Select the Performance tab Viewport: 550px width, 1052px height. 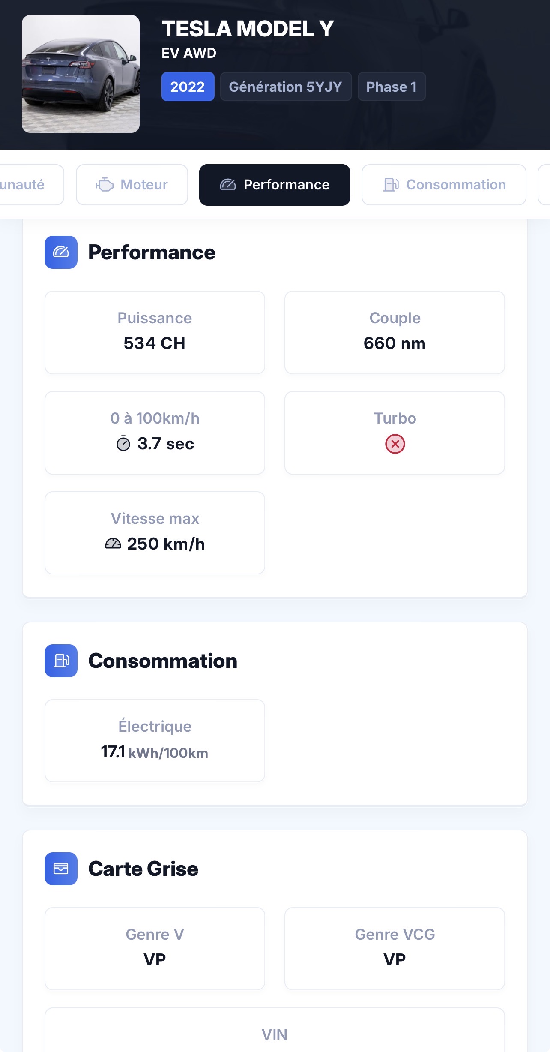(275, 185)
